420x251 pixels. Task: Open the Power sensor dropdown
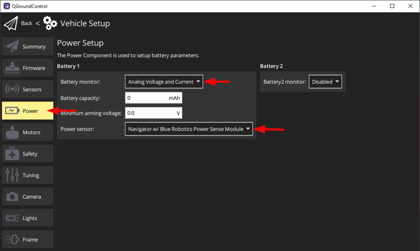tap(189, 129)
